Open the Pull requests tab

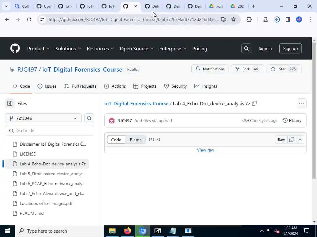click(80, 86)
